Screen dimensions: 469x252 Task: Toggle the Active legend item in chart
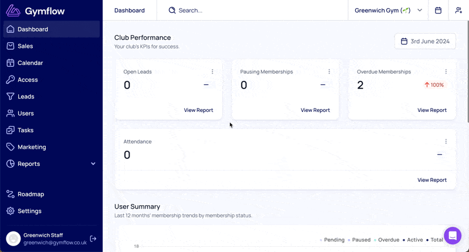tap(413, 240)
